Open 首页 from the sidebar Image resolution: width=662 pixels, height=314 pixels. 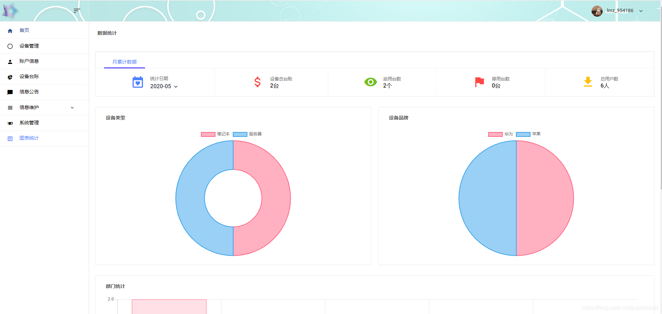(44, 31)
